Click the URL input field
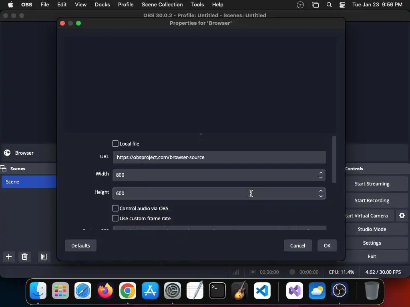Viewport: 410px width, 307px height. 219,157
